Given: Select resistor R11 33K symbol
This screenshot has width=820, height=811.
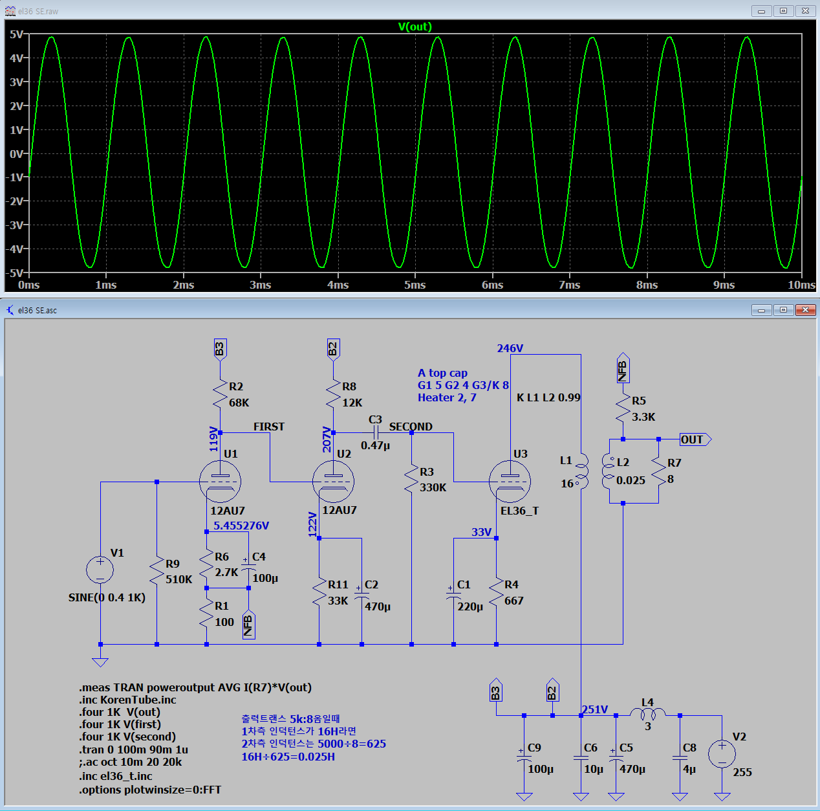Looking at the screenshot, I should pyautogui.click(x=319, y=593).
